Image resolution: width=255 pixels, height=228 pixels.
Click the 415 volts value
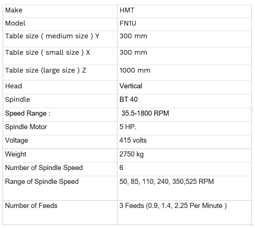(133, 140)
